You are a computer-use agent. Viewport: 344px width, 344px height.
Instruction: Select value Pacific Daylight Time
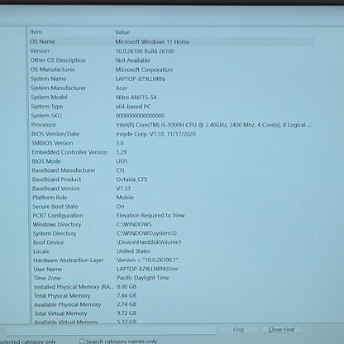143,278
